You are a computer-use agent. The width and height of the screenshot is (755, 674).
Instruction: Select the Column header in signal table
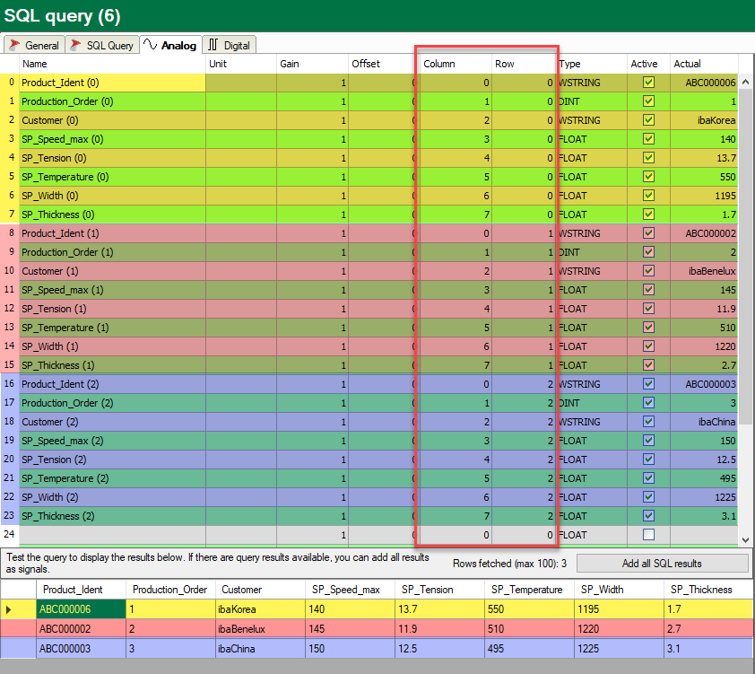coord(456,64)
